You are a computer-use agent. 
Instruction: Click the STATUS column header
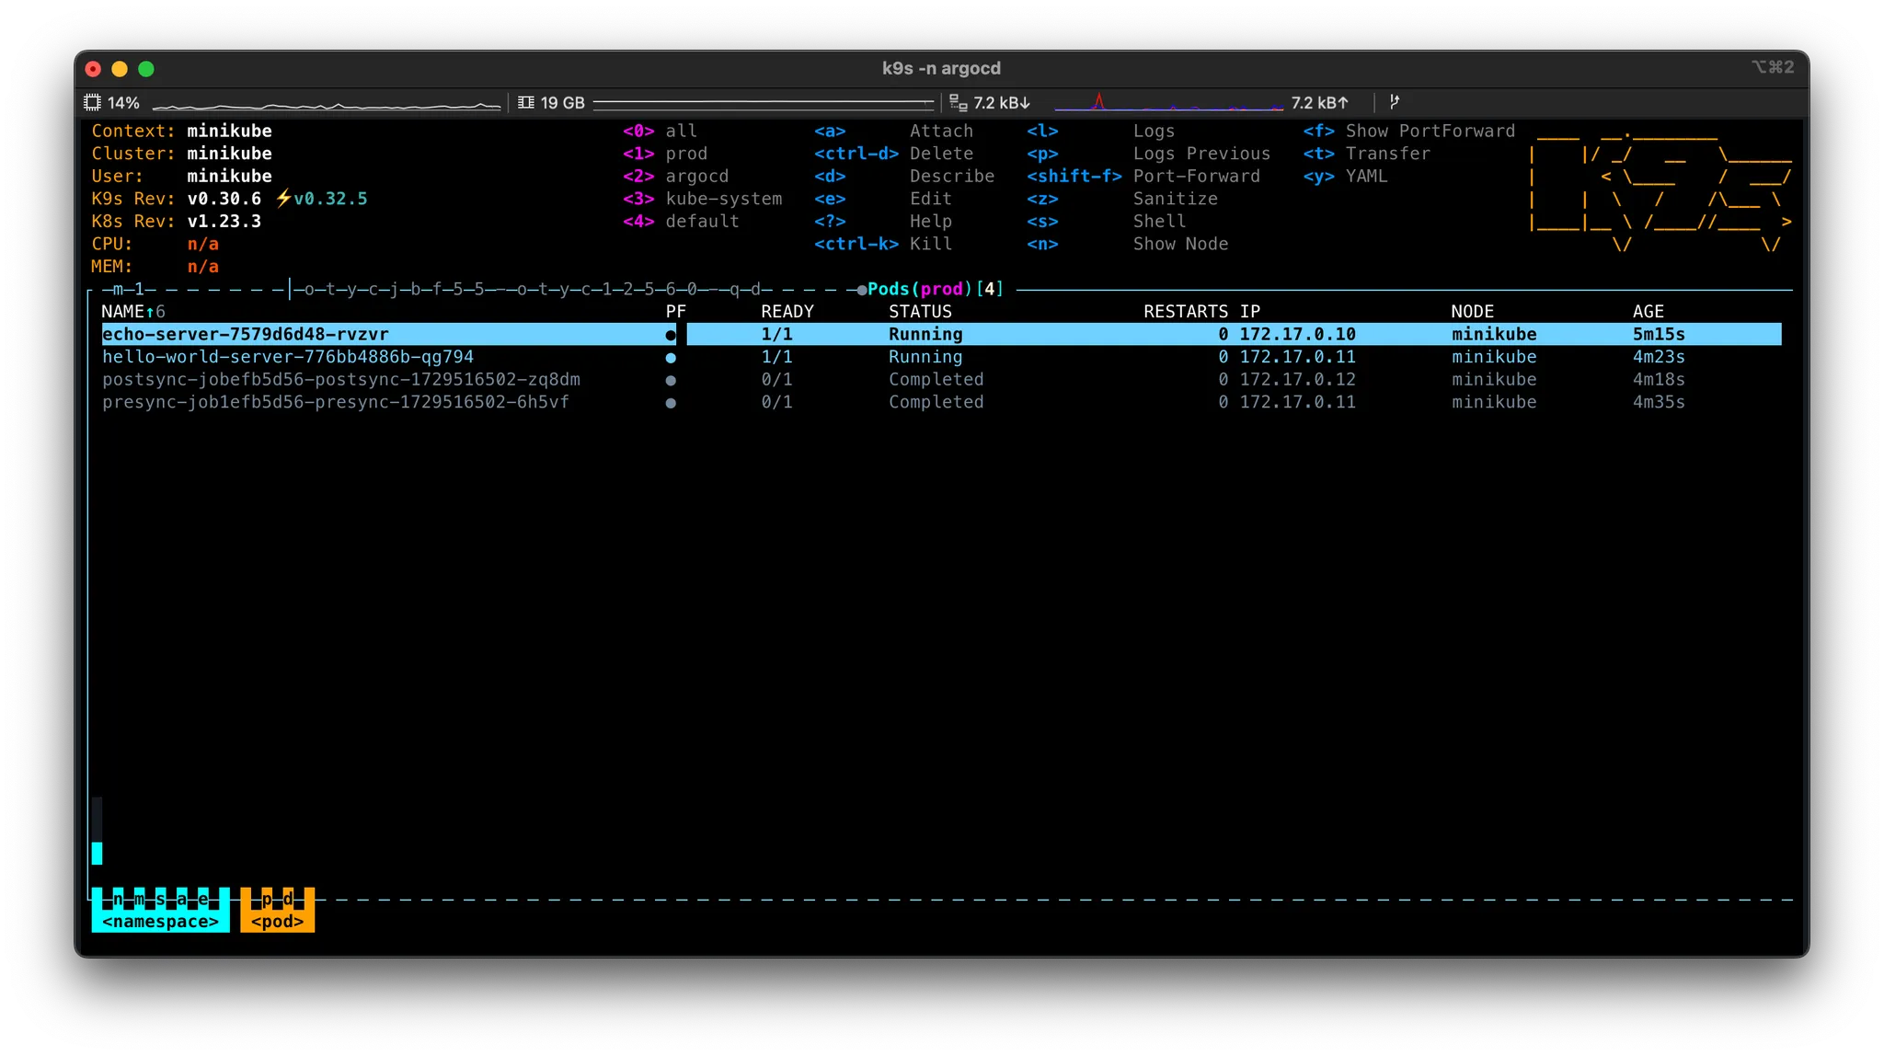click(x=920, y=312)
